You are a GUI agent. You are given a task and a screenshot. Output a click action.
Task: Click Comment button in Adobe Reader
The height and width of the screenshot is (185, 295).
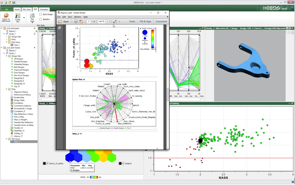click(161, 22)
